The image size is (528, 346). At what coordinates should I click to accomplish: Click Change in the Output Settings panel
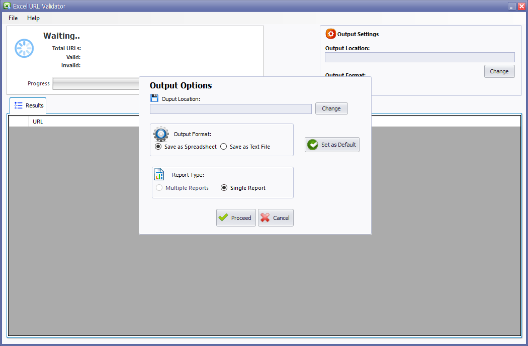click(x=499, y=71)
